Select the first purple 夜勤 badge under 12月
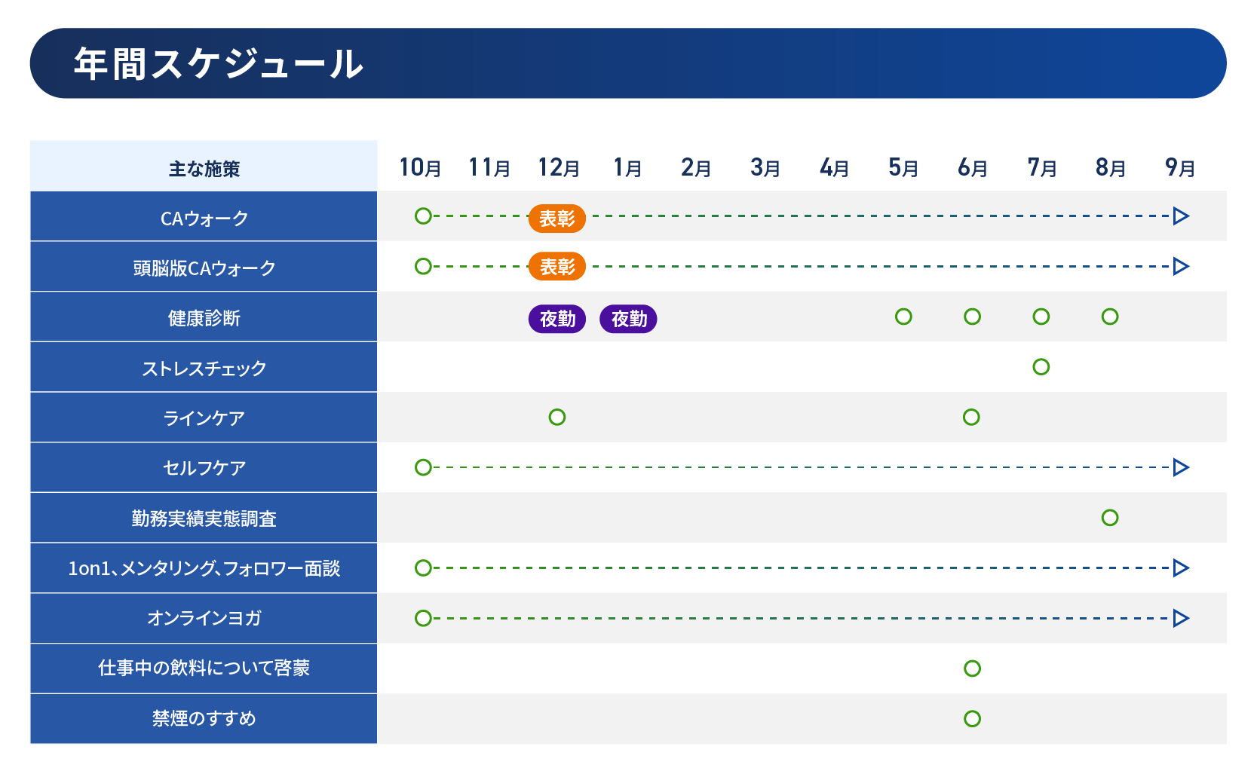 tap(557, 319)
